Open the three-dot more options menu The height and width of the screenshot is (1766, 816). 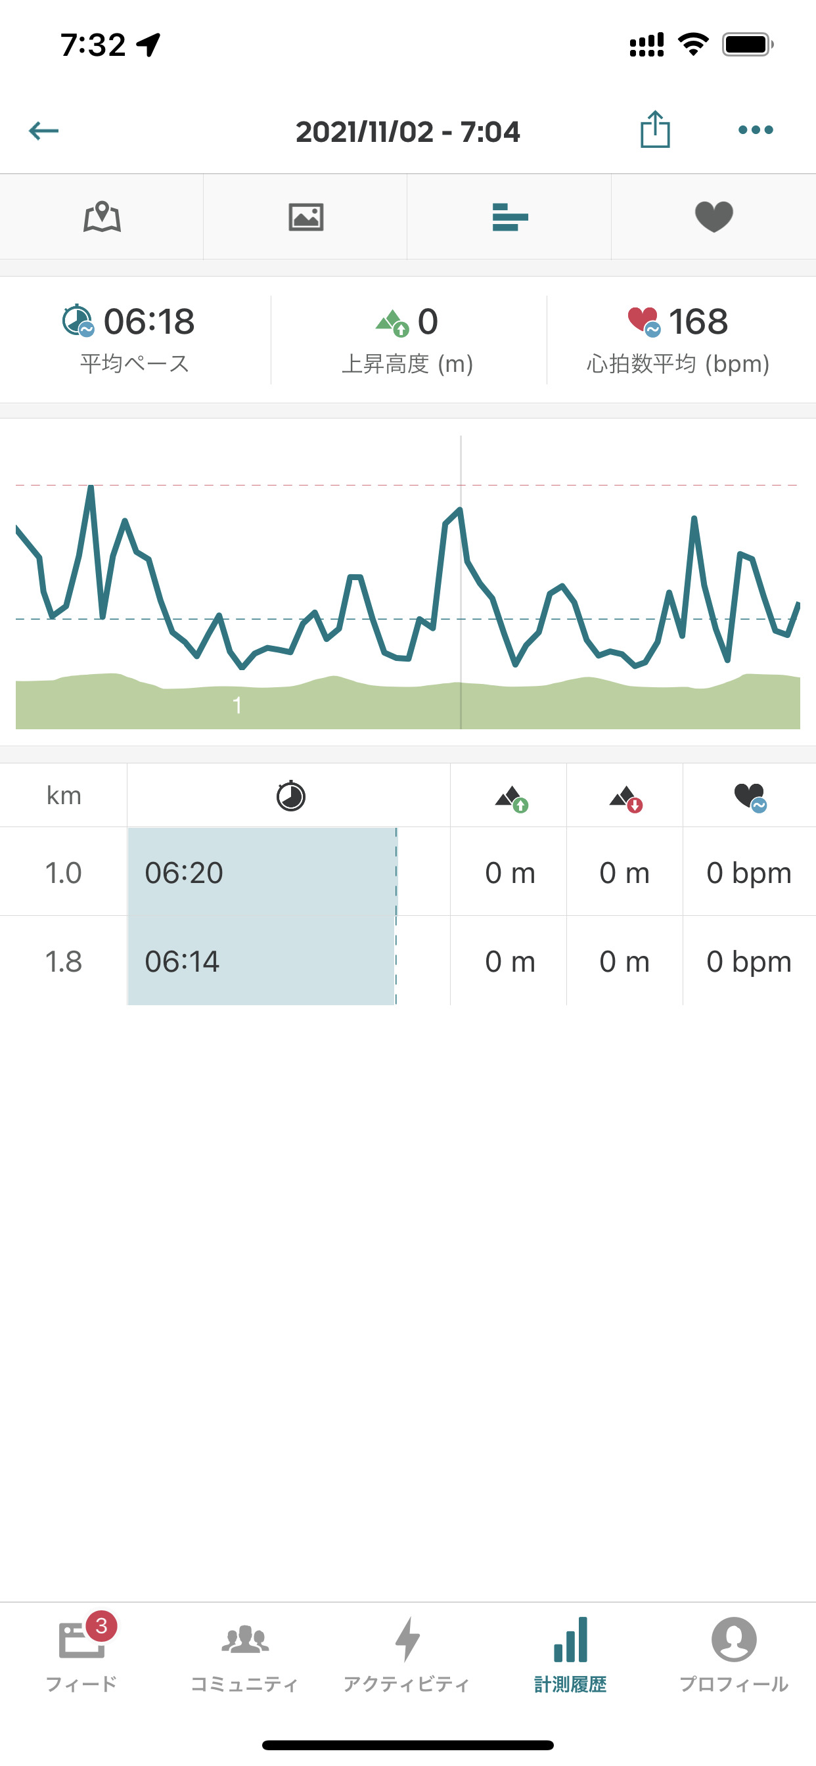coord(756,129)
